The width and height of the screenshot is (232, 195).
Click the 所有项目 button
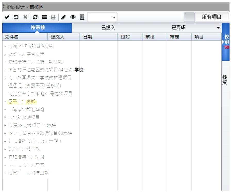click(x=212, y=17)
